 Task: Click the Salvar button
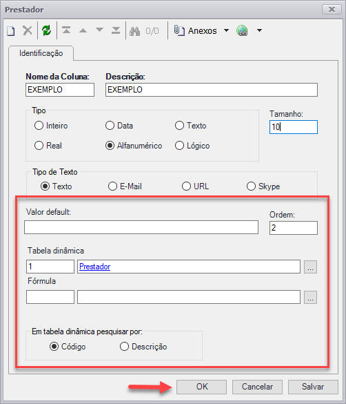313,387
